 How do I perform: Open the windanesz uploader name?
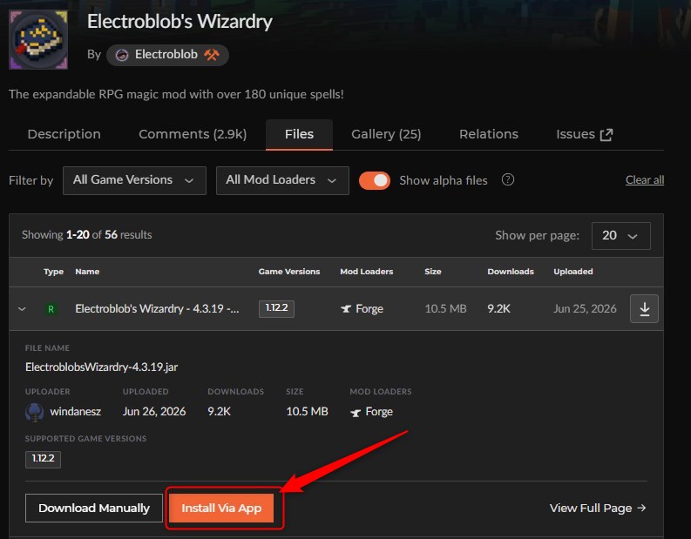(75, 412)
